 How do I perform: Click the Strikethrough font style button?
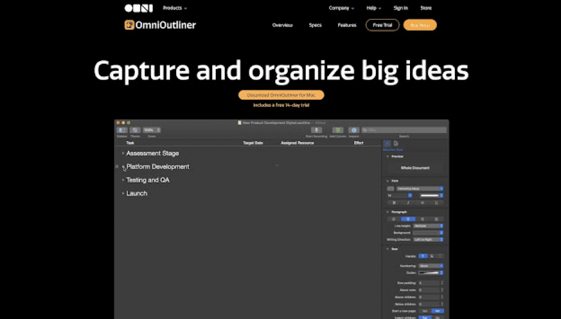pos(422,203)
